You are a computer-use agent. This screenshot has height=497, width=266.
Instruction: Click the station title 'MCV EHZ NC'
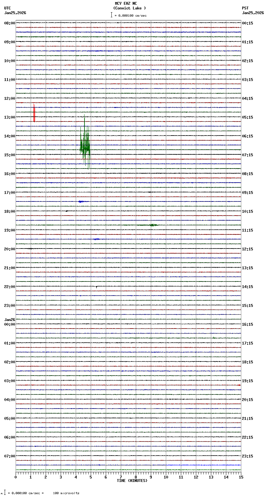[126, 3]
